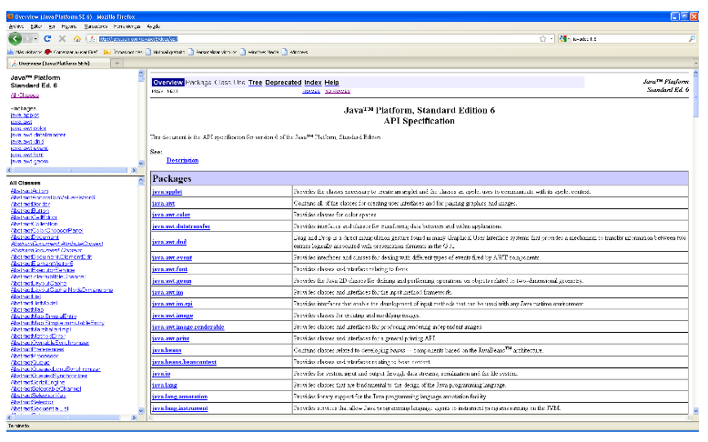Open the java.applet package link in table
This screenshot has height=442, width=708.
(167, 192)
